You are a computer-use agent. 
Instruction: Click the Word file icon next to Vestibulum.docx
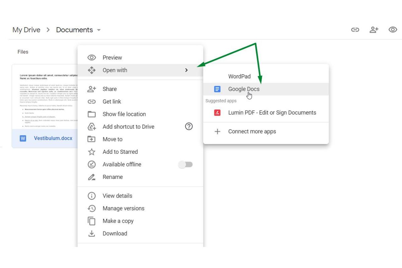tap(23, 138)
